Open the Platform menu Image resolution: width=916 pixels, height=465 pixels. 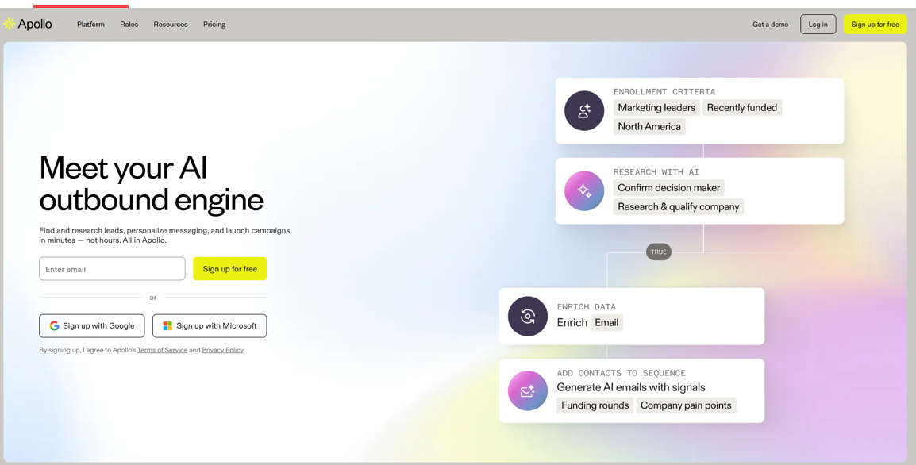click(x=91, y=25)
